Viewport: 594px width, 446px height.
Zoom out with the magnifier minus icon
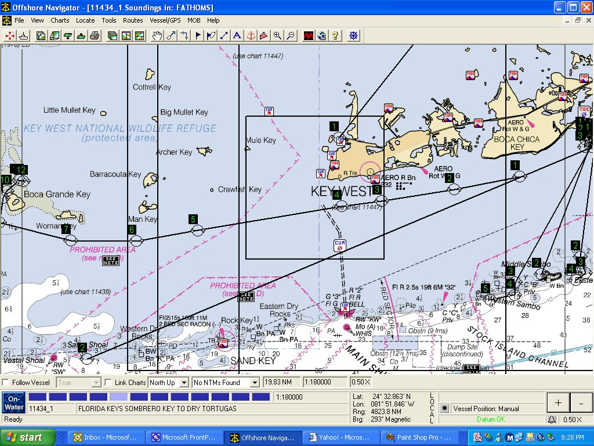(x=291, y=35)
